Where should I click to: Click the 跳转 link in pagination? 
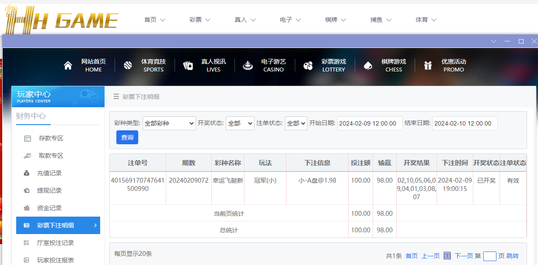click(x=513, y=256)
